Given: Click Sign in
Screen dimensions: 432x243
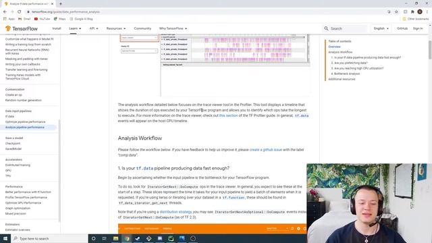Looking at the screenshot, I should point(418,28).
